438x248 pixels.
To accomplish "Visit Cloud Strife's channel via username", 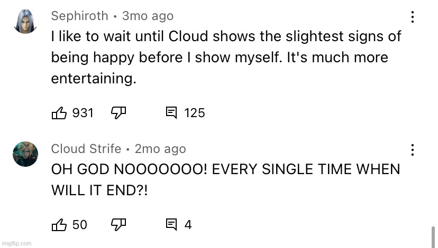I will (x=86, y=149).
